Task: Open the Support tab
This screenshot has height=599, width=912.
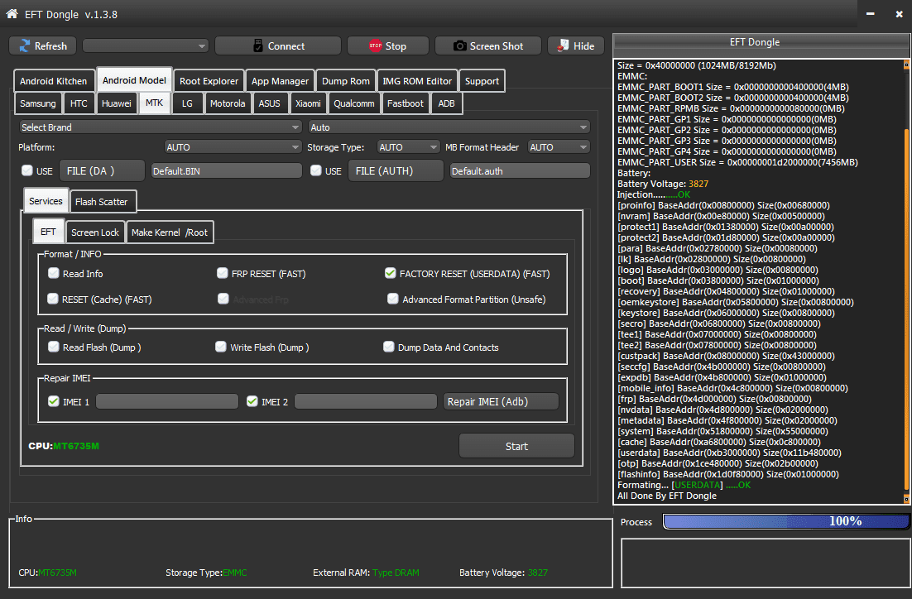Action: (x=482, y=81)
